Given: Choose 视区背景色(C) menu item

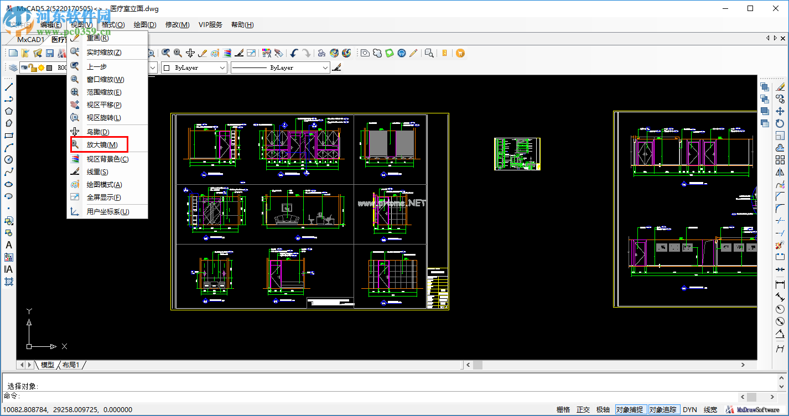Looking at the screenshot, I should 107,159.
